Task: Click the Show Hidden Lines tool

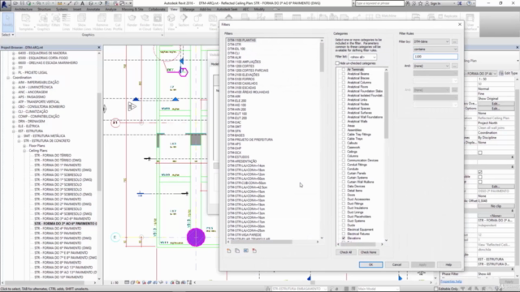Action: 81,22
